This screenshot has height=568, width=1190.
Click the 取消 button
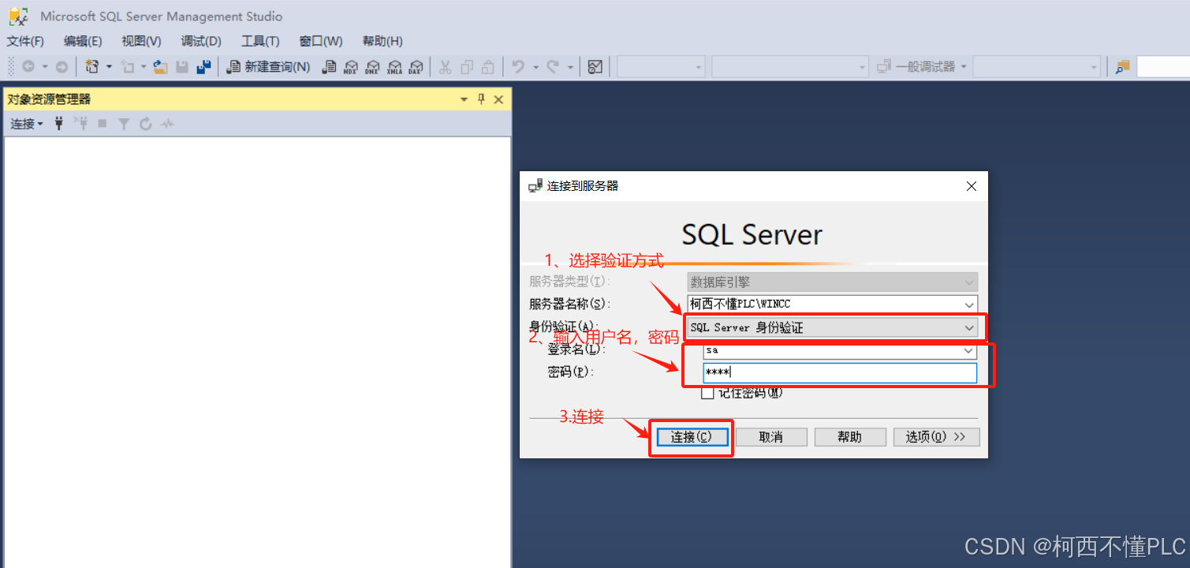[x=770, y=437]
